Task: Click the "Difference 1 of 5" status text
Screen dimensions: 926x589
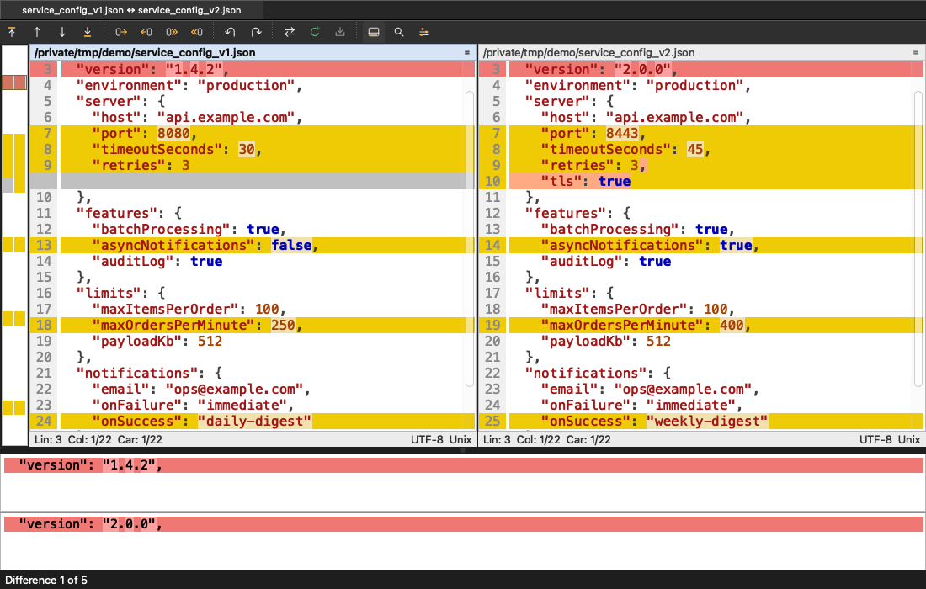Action: click(46, 580)
